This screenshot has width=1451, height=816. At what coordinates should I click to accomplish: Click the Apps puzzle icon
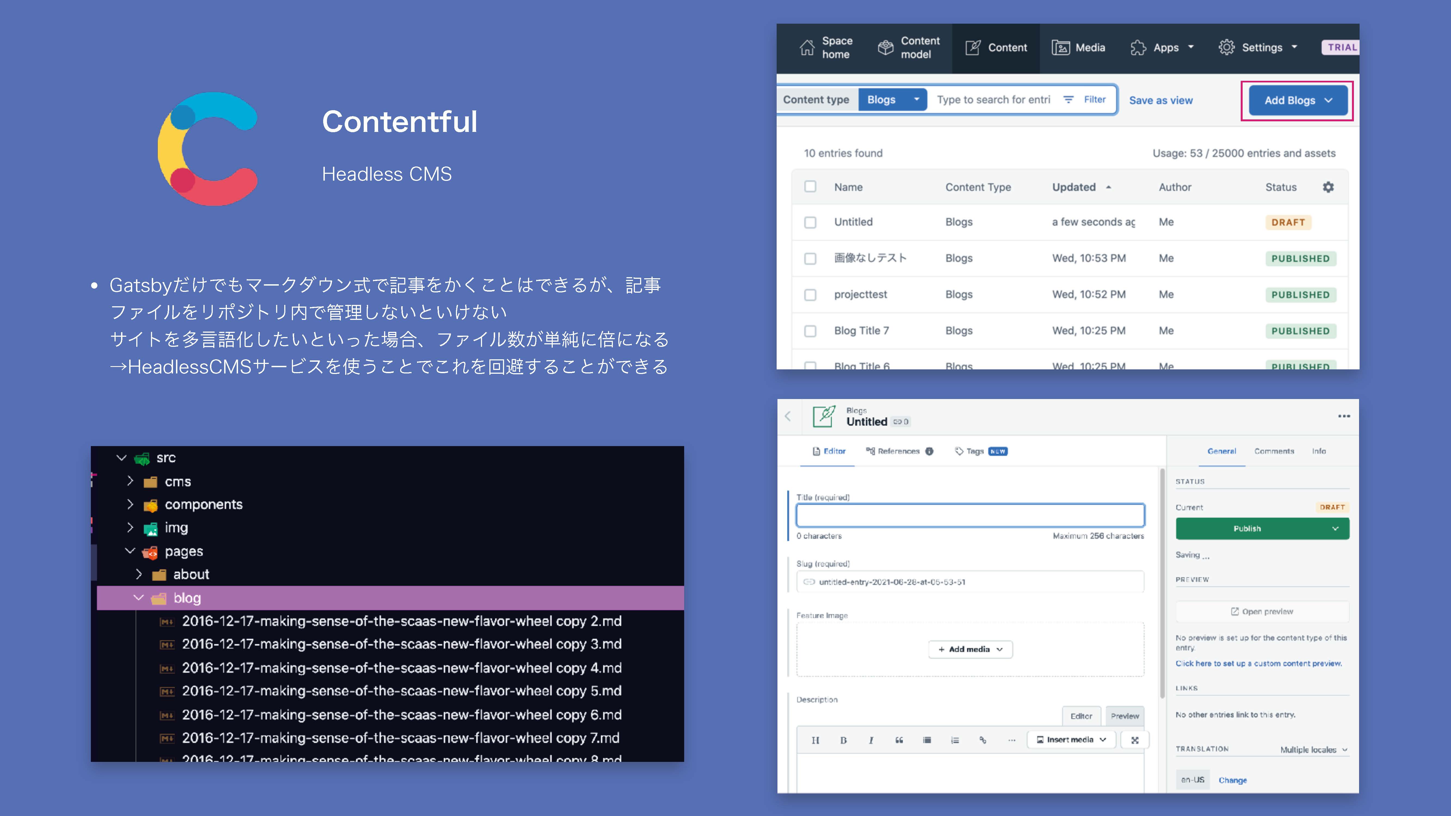[1138, 48]
